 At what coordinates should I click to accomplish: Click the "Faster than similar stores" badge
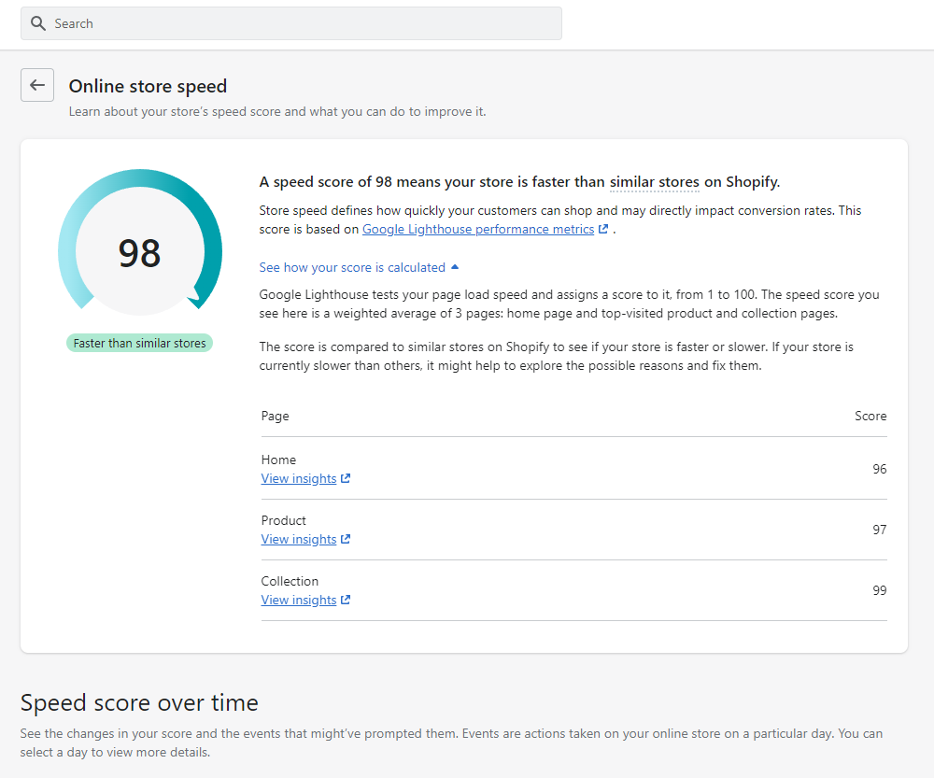pos(139,343)
